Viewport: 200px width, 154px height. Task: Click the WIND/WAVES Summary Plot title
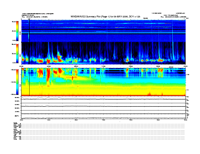[x=105, y=17]
